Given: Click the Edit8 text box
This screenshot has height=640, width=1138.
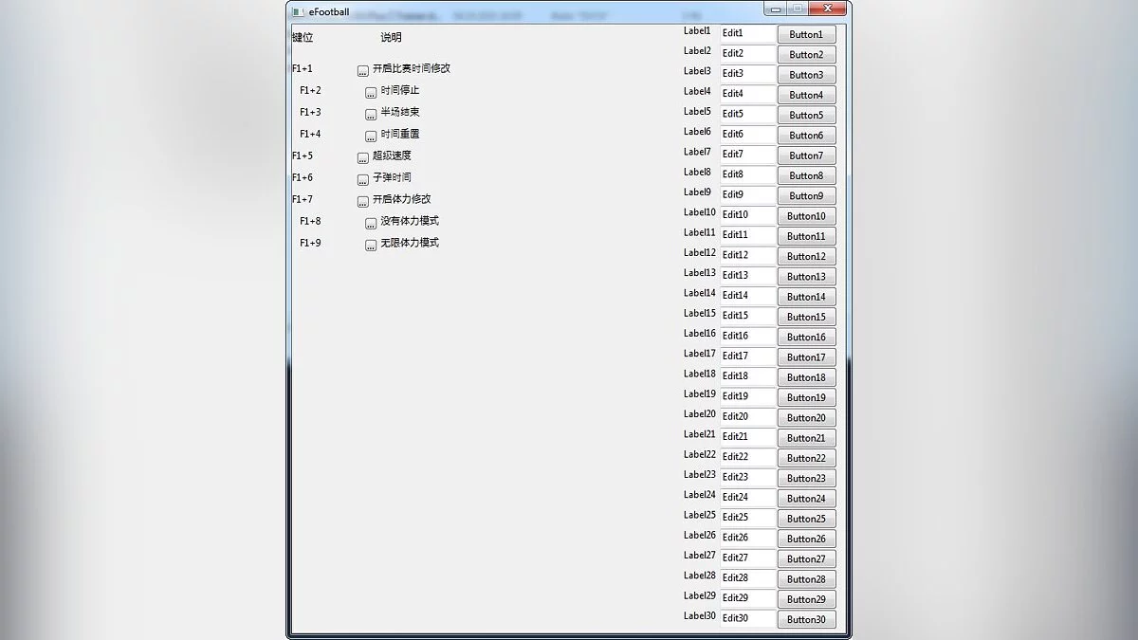Looking at the screenshot, I should pos(748,174).
